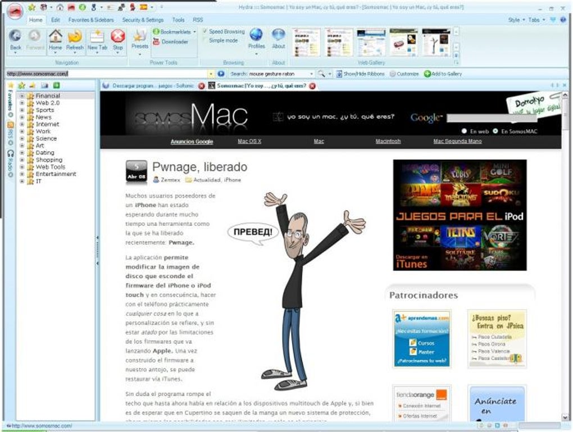Expand the Web Gallery more-items arrow
This screenshot has width=573, height=432.
pos(456,55)
